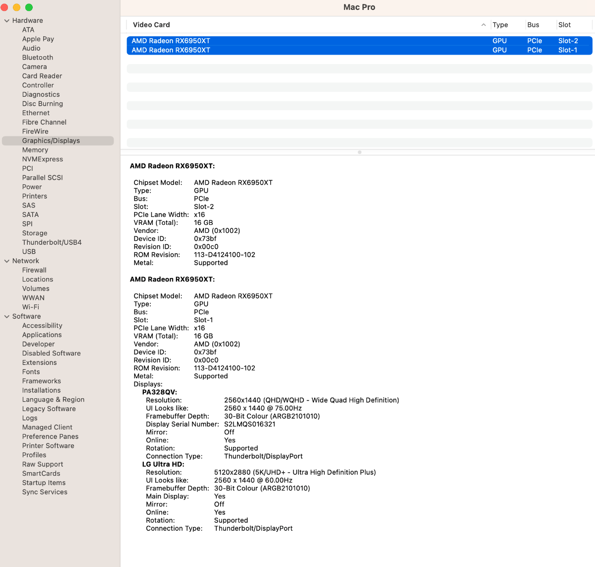This screenshot has height=567, width=595.
Task: Select Applications under Software
Action: pos(42,335)
